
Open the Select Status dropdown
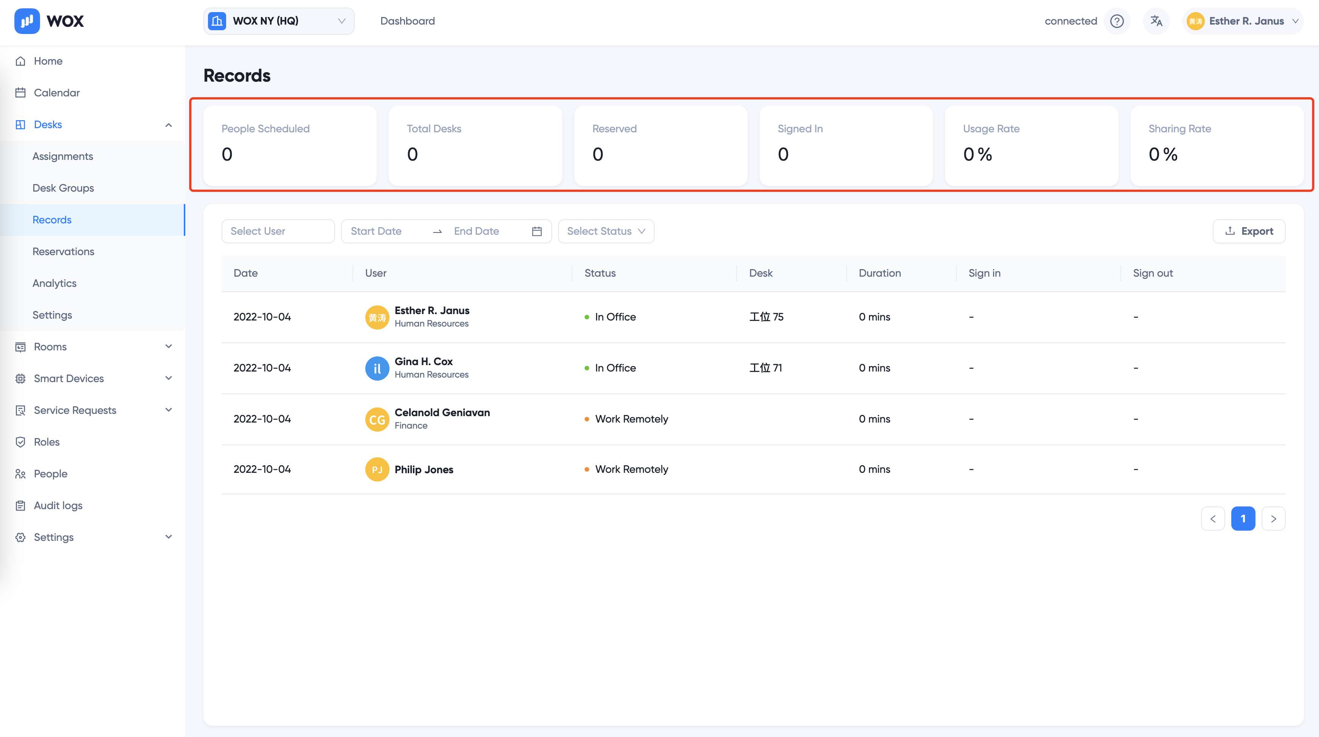(606, 231)
